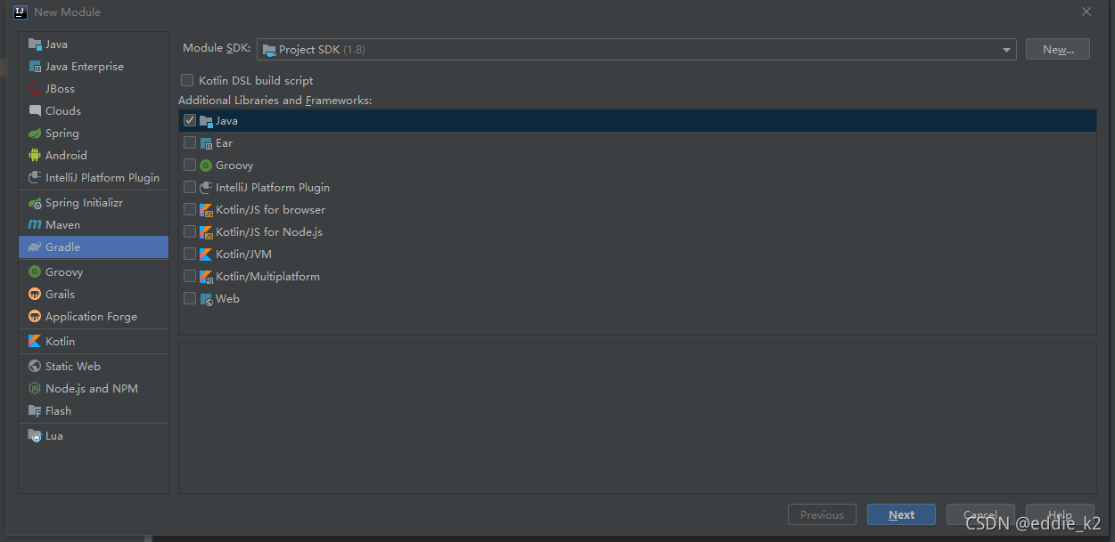Screen dimensions: 1115x542
Task: Click the Help button
Action: (1060, 514)
